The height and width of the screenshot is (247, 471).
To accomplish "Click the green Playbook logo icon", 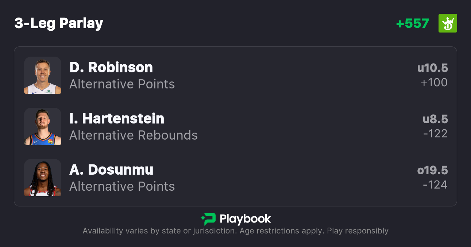I will tap(208, 219).
